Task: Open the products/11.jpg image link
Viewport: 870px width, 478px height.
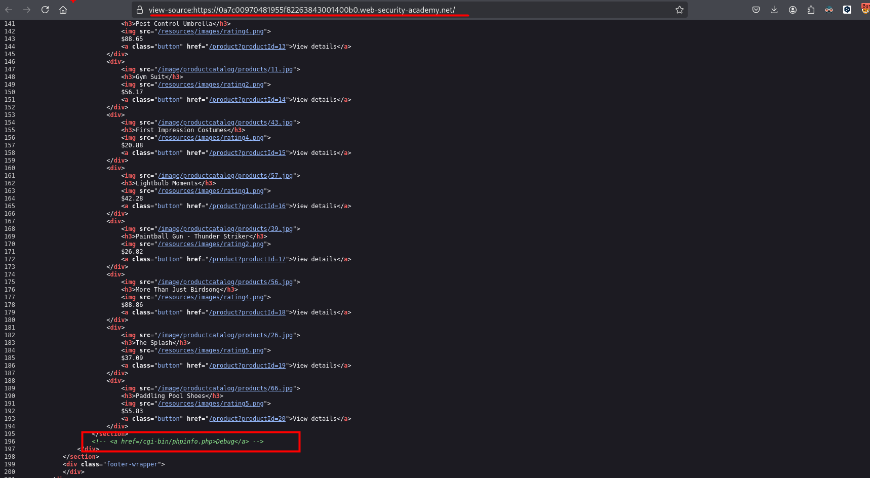Action: 225,69
